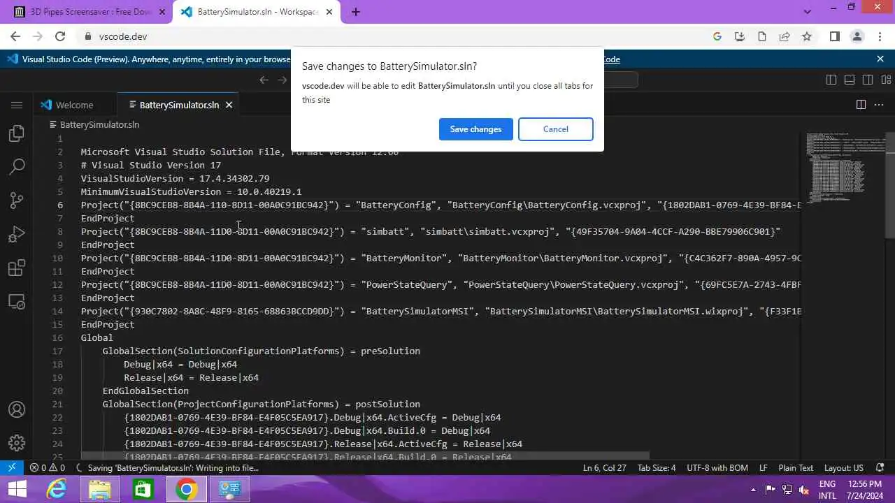Open Chrome three-dot menu
The image size is (895, 503).
coord(880,36)
